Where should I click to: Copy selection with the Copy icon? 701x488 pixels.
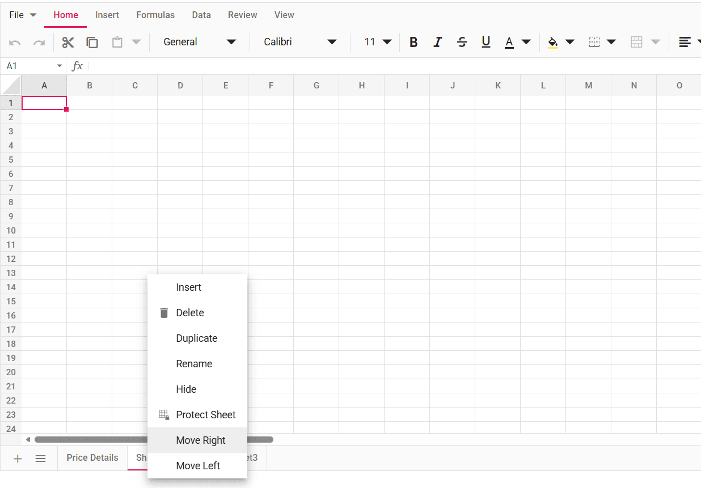[x=92, y=43]
